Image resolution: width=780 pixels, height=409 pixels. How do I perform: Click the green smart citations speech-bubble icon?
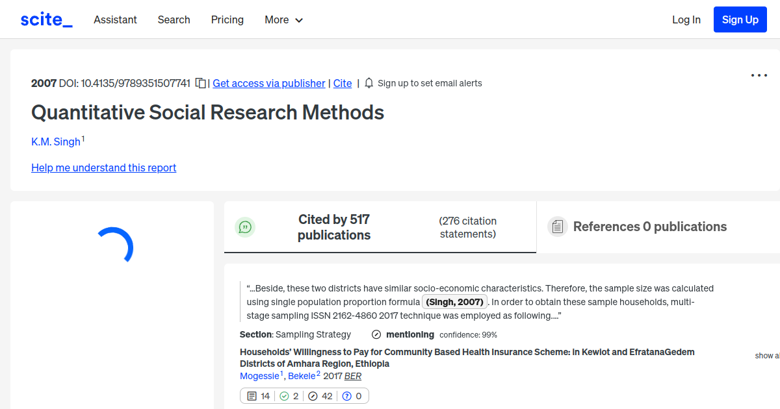[x=245, y=227]
